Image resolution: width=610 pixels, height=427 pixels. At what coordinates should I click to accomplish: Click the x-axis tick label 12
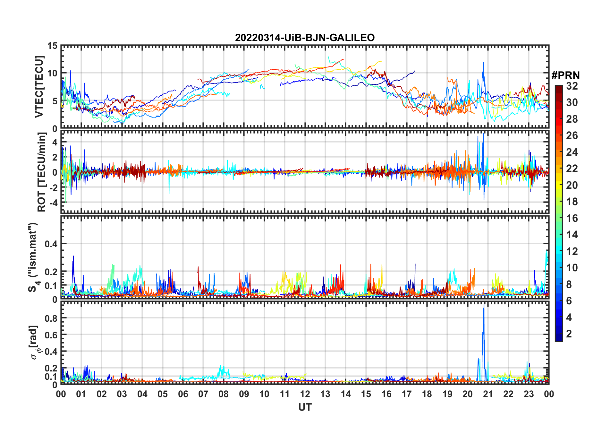tap(305, 394)
